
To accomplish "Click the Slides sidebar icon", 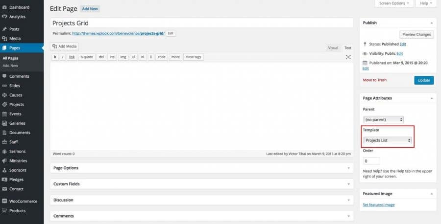I will (4, 86).
